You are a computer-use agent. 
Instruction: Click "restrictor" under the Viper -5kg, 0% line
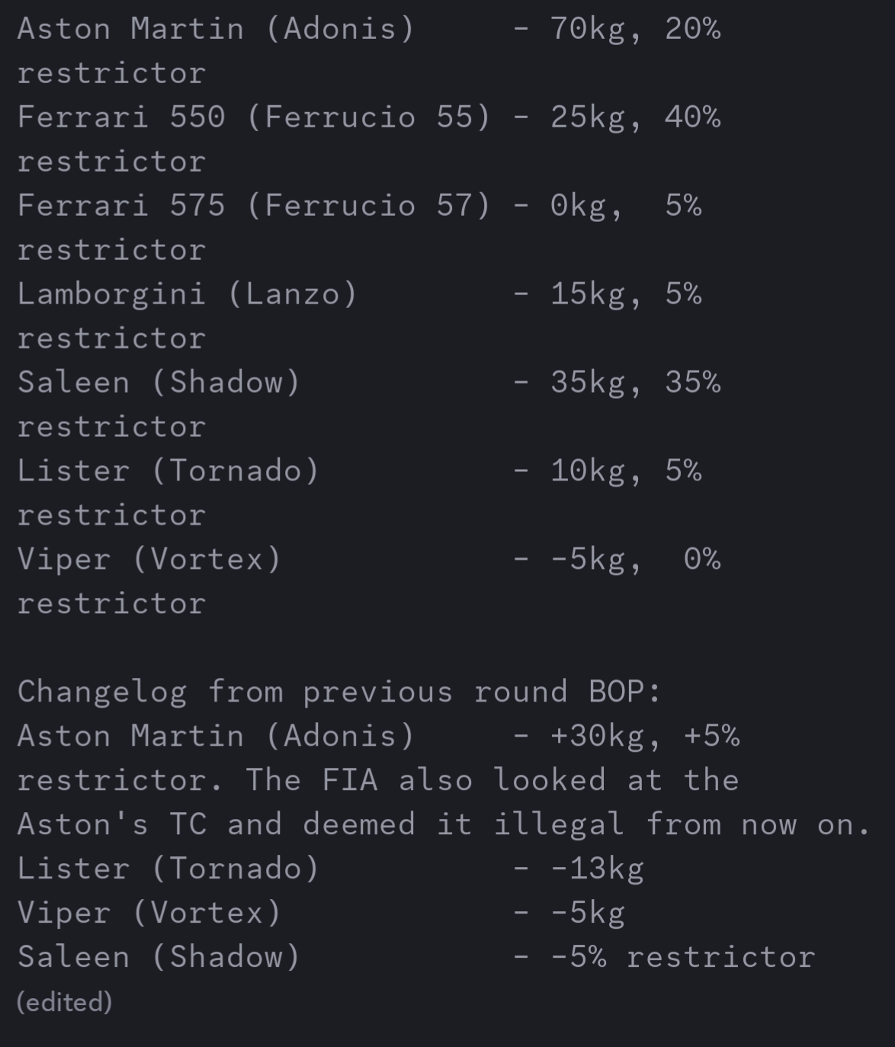tap(111, 603)
